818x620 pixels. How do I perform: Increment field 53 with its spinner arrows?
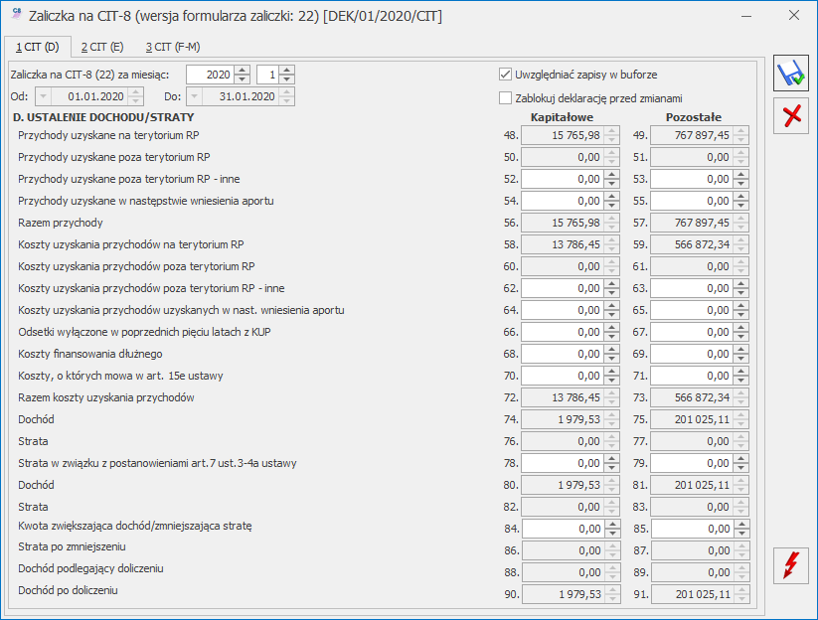click(741, 174)
